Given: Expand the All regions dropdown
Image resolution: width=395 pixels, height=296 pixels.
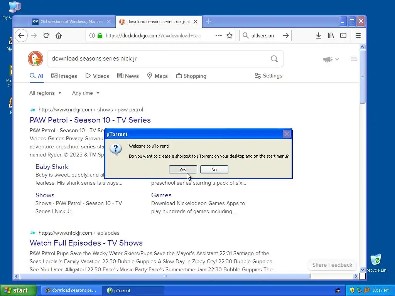Looking at the screenshot, I should (x=46, y=93).
